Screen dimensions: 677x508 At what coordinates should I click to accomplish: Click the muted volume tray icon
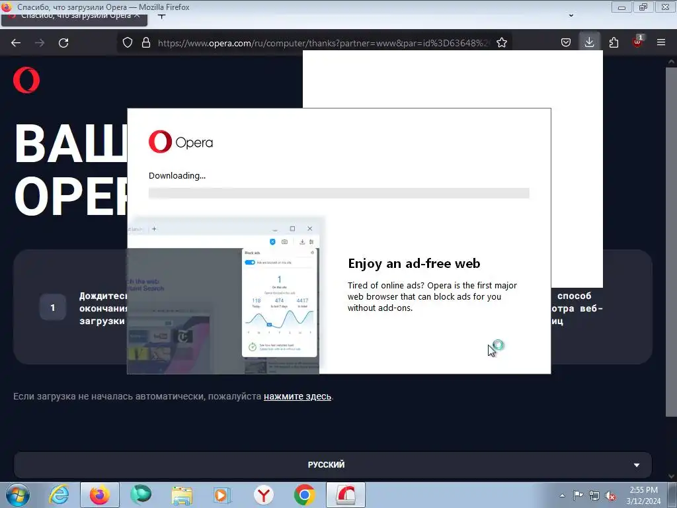click(x=610, y=495)
